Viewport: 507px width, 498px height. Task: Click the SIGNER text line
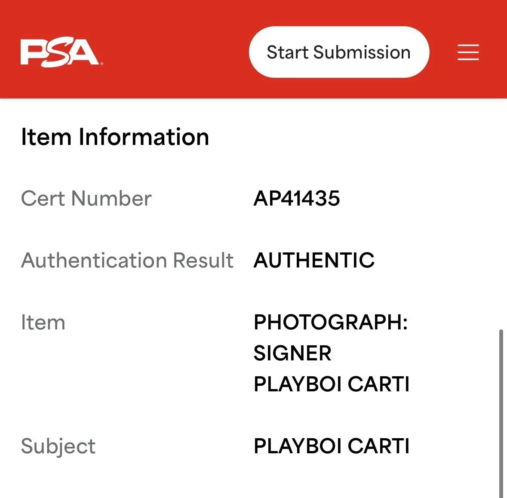tap(292, 354)
